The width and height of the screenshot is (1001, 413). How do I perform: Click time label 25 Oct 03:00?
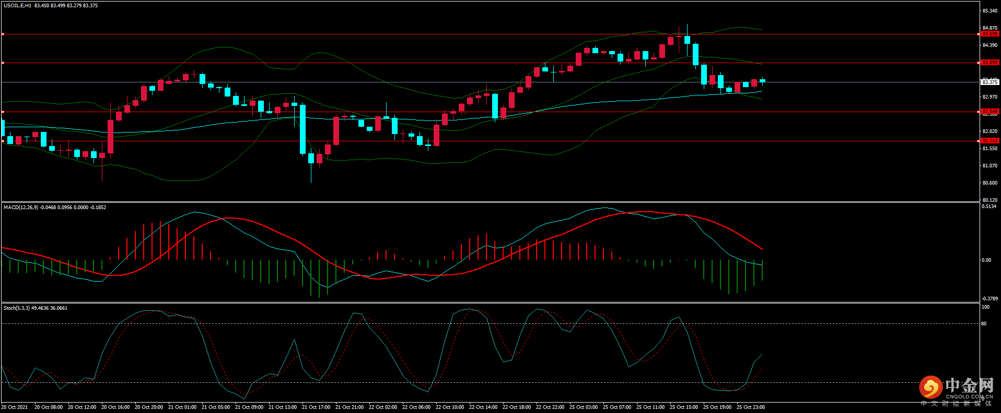[x=584, y=407]
